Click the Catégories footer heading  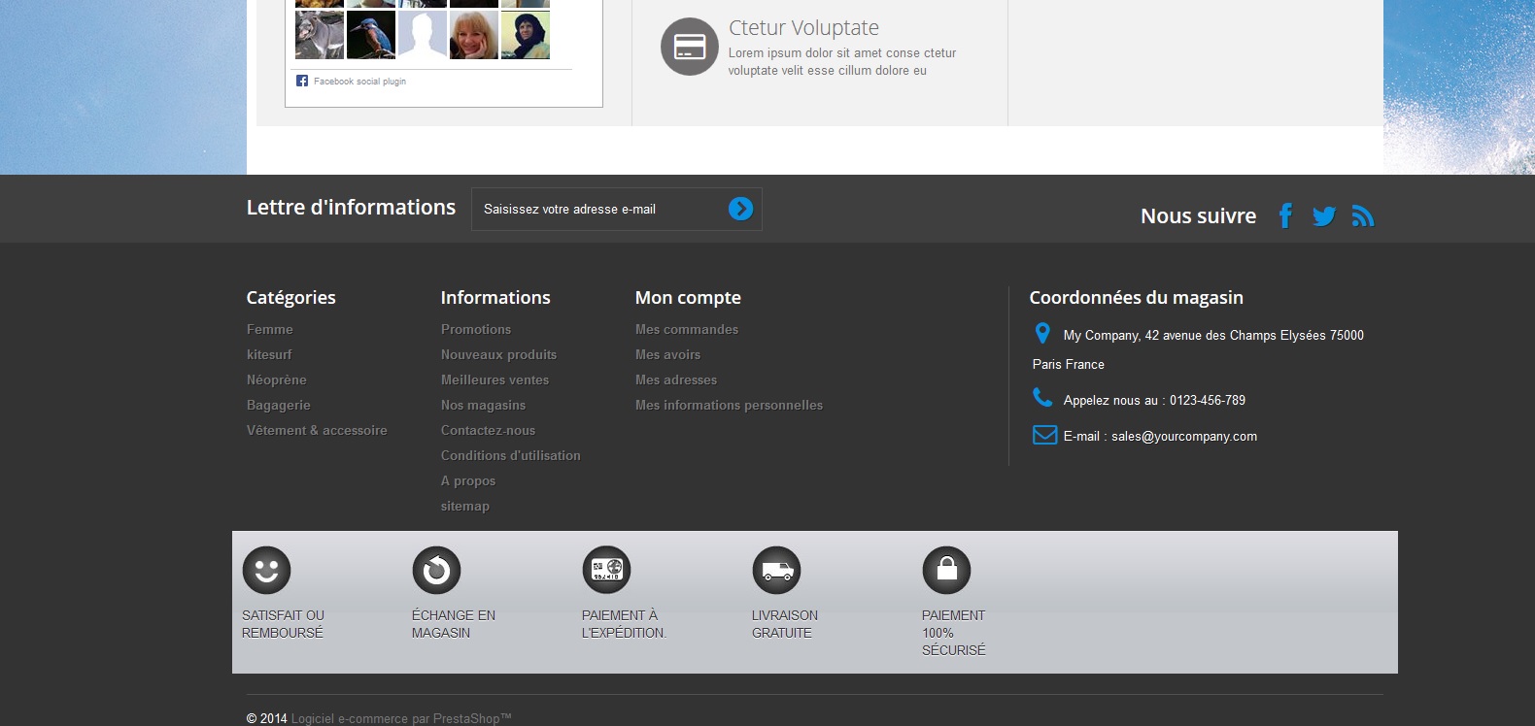point(291,298)
